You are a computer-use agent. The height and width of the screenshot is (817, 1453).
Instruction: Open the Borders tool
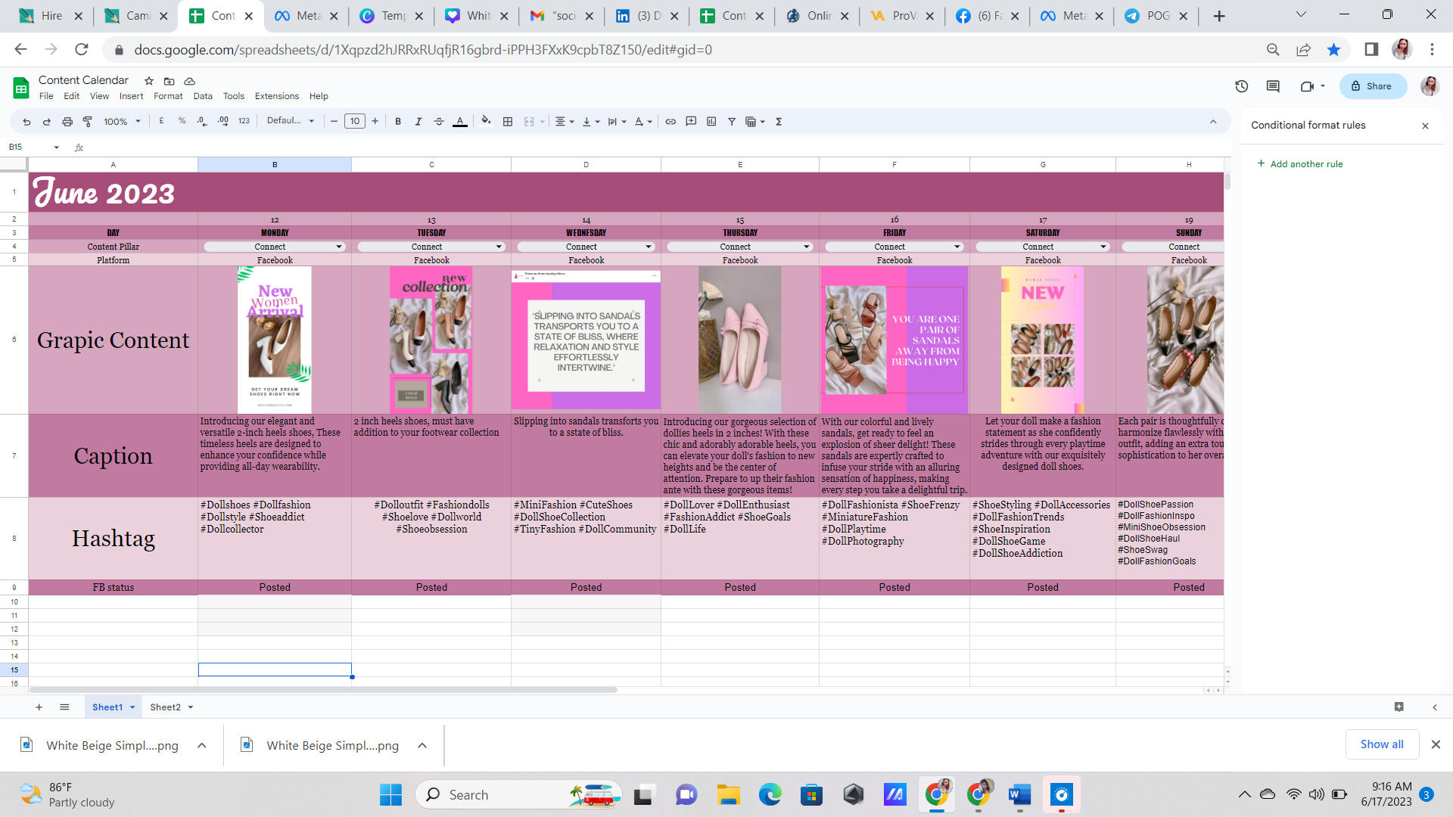click(508, 122)
